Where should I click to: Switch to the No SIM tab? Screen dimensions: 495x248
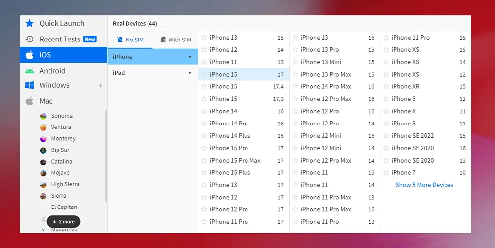click(130, 40)
